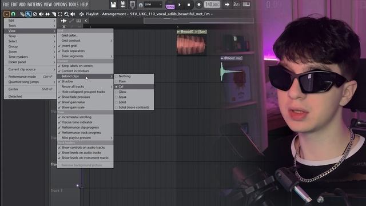The width and height of the screenshot is (366, 206).
Task: Start playback with the play button
Action: coord(179,5)
